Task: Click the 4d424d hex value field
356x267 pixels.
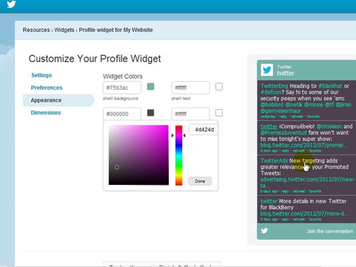Action: pos(204,130)
